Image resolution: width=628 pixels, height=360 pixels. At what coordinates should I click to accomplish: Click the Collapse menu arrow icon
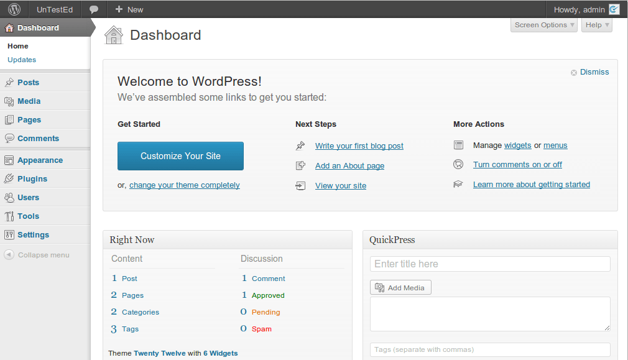[x=9, y=255]
